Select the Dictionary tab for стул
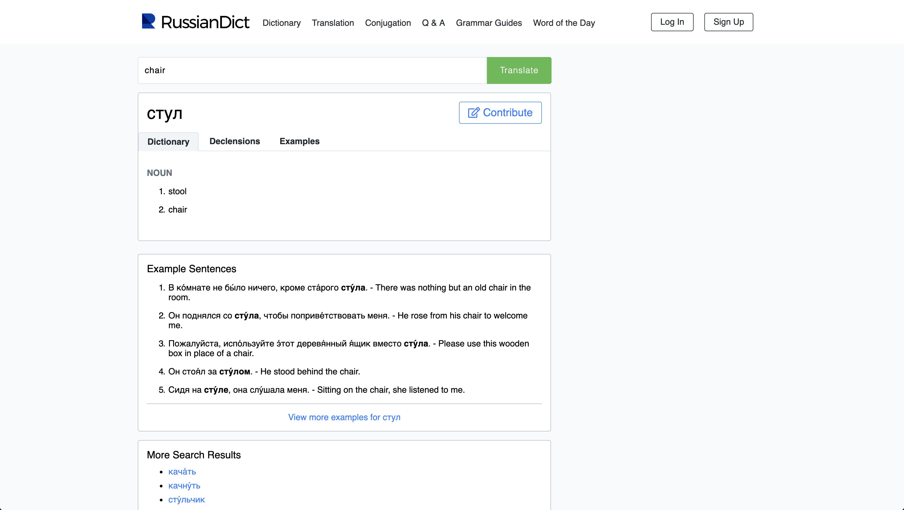904x510 pixels. [168, 142]
